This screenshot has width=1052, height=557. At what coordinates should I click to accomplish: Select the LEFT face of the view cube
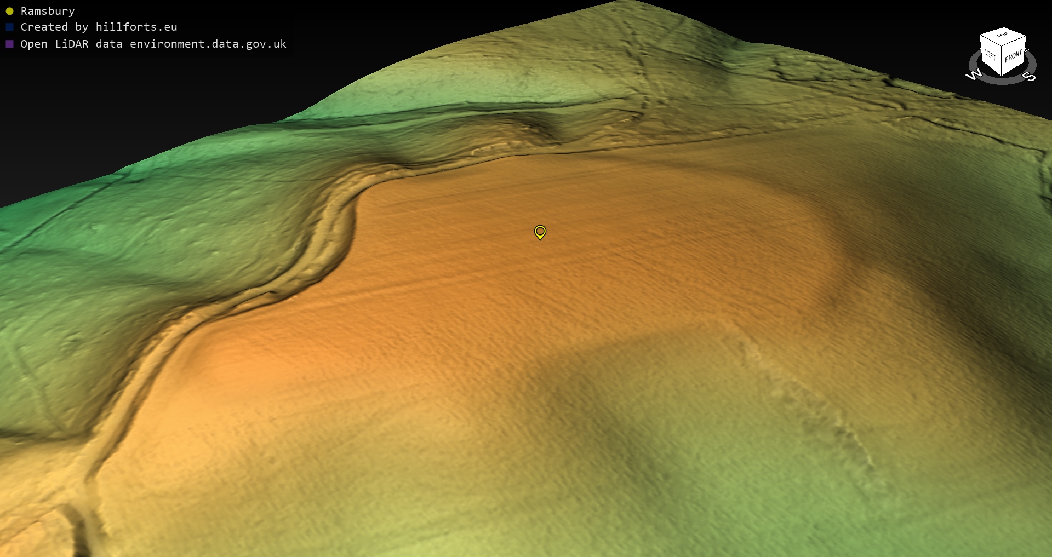click(990, 55)
